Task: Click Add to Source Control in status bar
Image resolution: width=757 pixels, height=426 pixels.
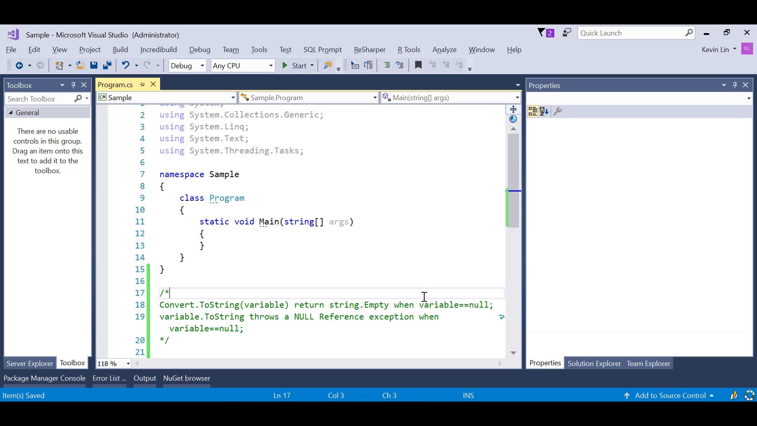Action: [x=670, y=395]
